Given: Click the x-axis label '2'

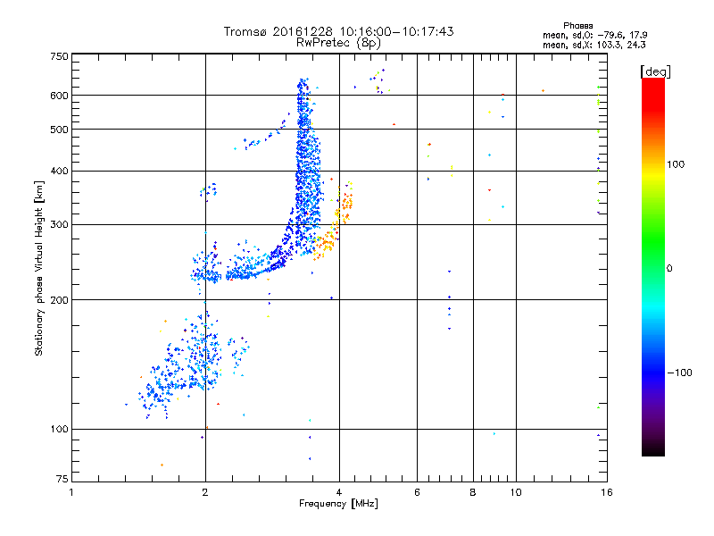Looking at the screenshot, I should tap(205, 492).
